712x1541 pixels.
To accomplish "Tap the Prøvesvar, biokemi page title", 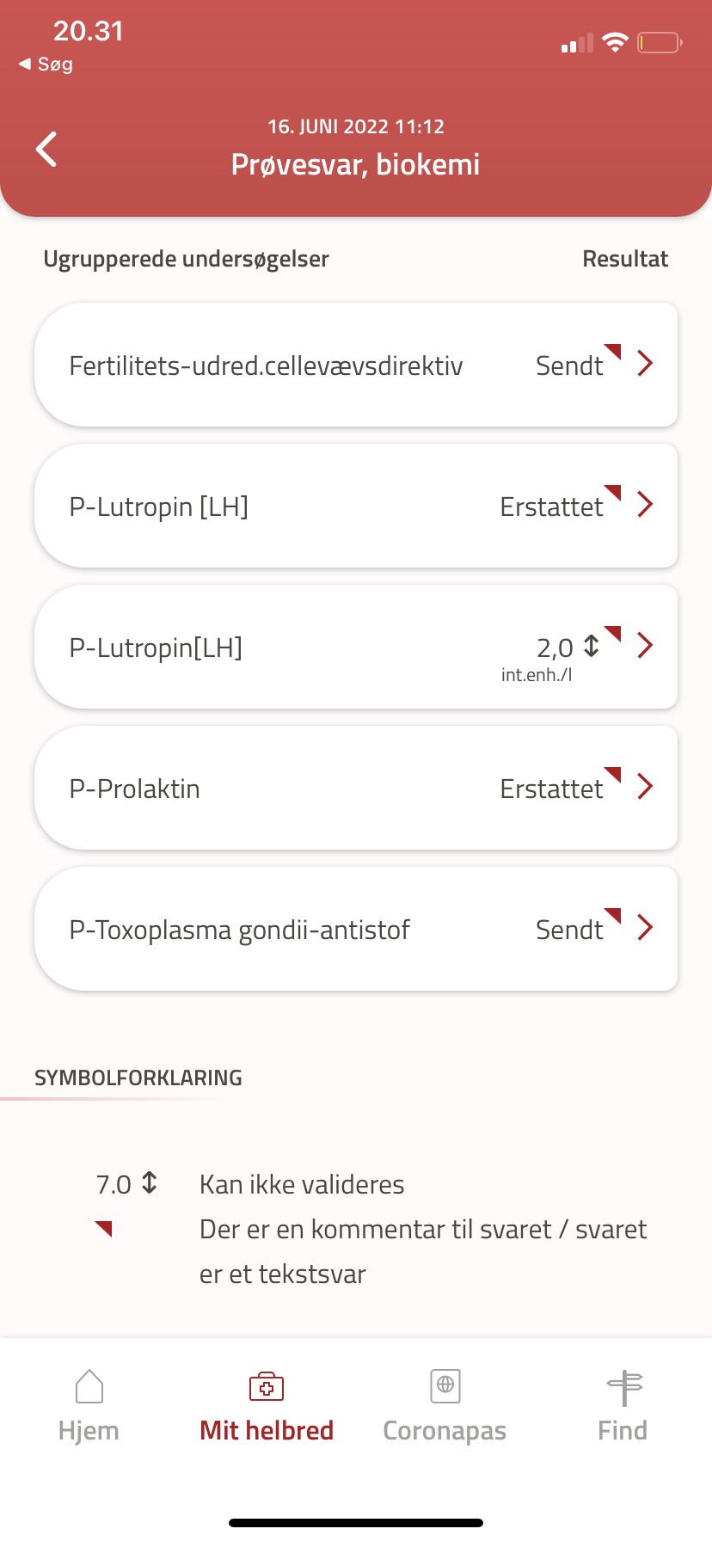I will coord(355,164).
